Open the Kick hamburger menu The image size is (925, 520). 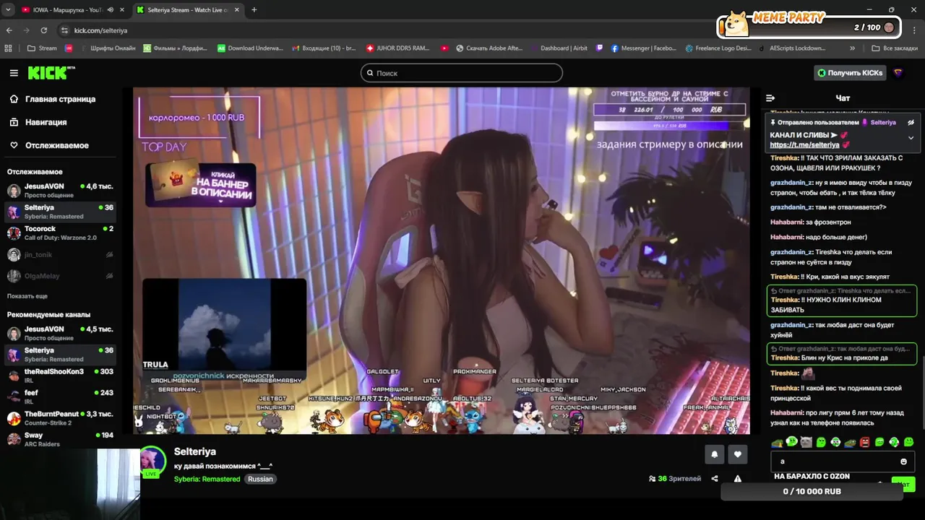[14, 73]
